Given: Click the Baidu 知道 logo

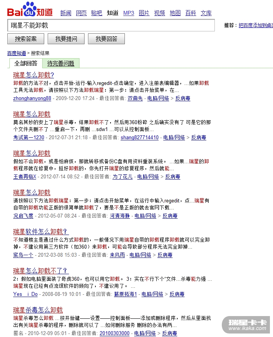Looking at the screenshot, I should tap(30, 9).
